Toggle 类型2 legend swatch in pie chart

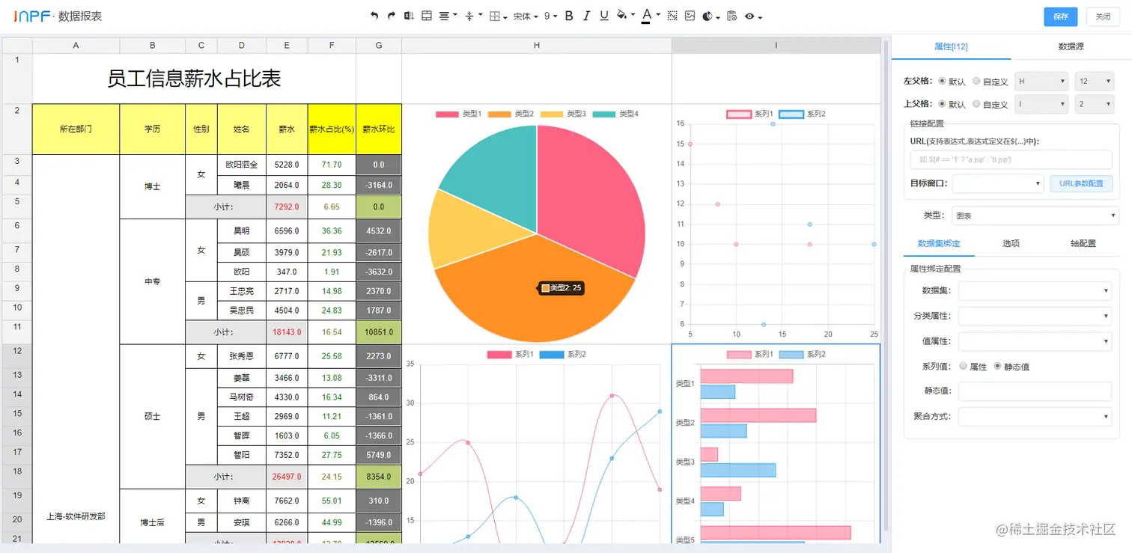tap(499, 114)
